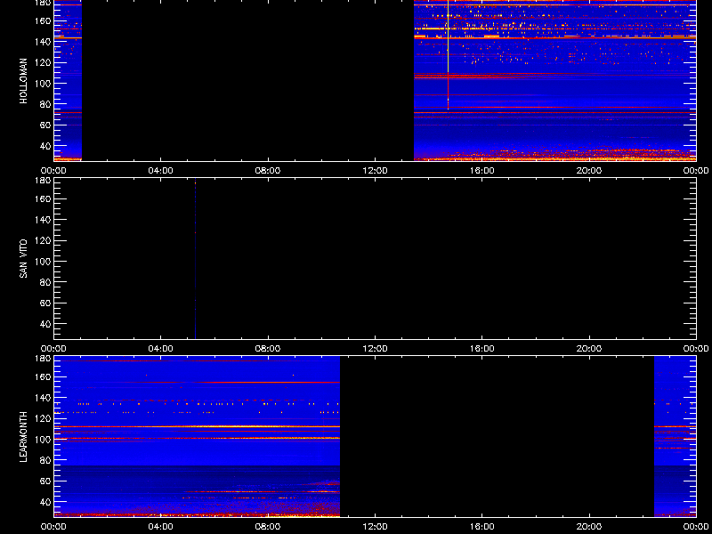Click the 12:00 time label under San Vito plot
712x534 pixels.
[x=375, y=349]
